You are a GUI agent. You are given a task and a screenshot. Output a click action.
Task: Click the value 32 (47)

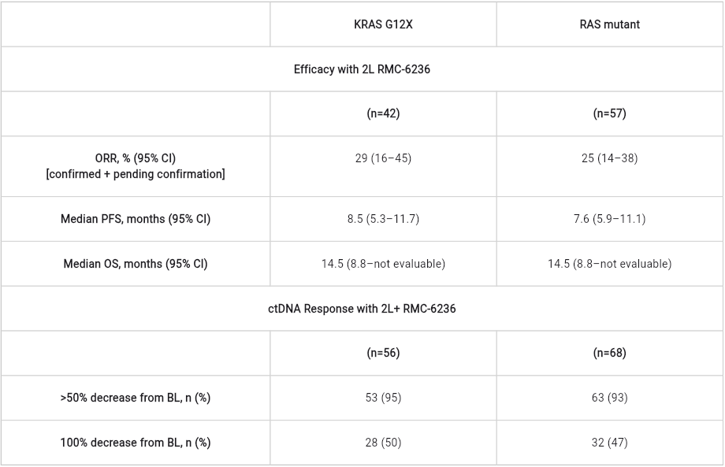pos(609,443)
